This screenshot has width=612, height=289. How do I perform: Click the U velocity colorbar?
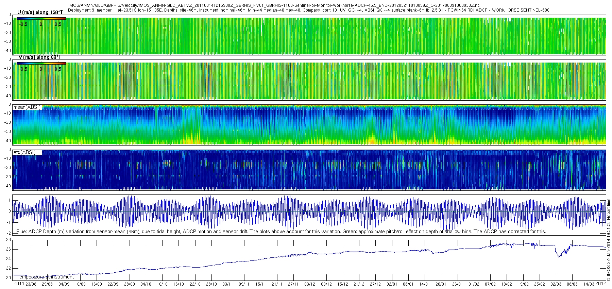[41, 18]
